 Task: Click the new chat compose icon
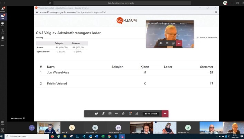click(50, 3)
